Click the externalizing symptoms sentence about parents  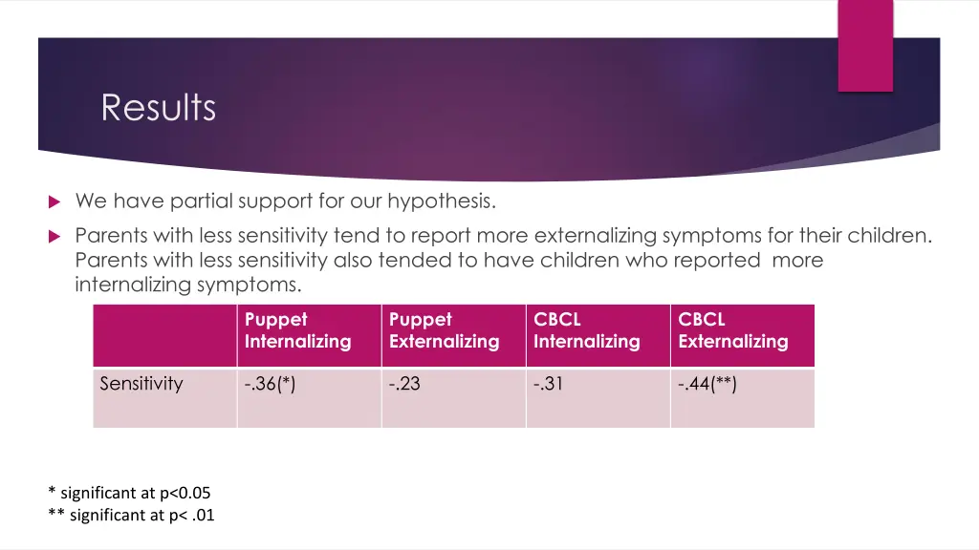(503, 236)
